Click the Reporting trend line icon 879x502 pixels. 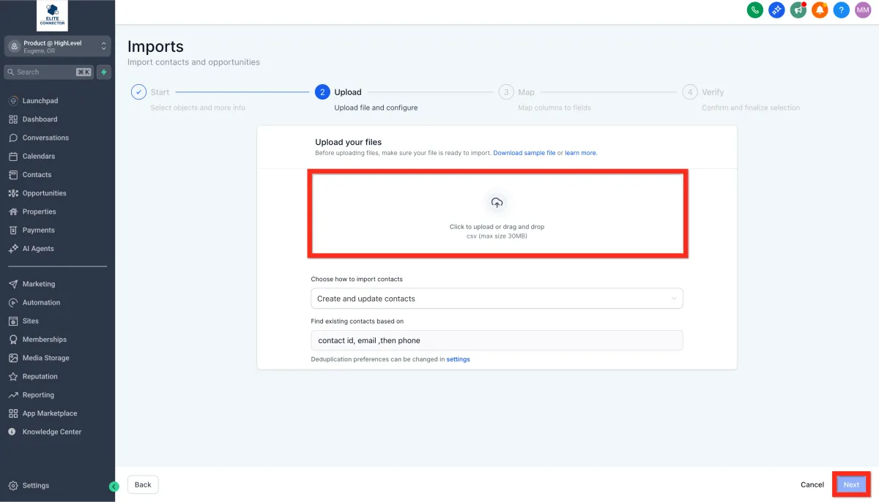(13, 395)
